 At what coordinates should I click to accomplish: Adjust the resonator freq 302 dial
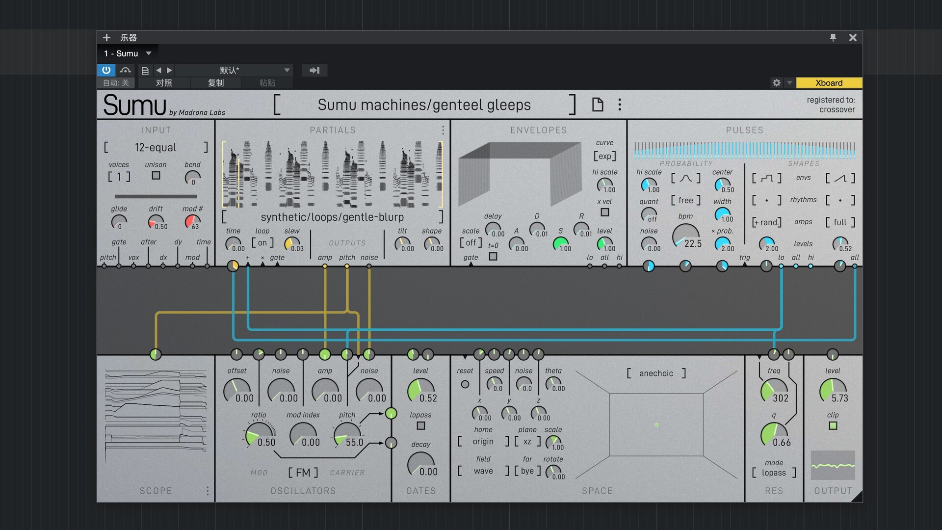[x=774, y=391]
